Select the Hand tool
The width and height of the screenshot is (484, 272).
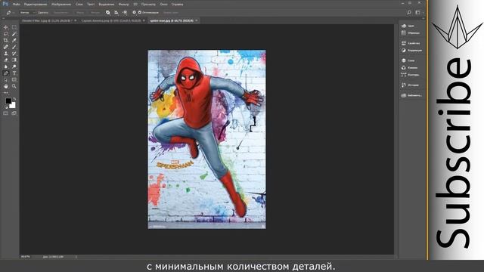pyautogui.click(x=6, y=86)
